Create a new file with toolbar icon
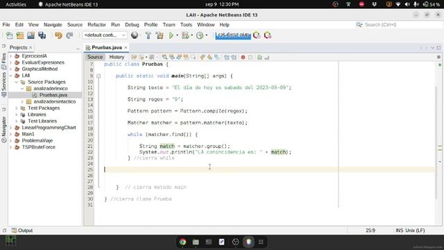Screen dimensions: 444x250 click(9, 35)
